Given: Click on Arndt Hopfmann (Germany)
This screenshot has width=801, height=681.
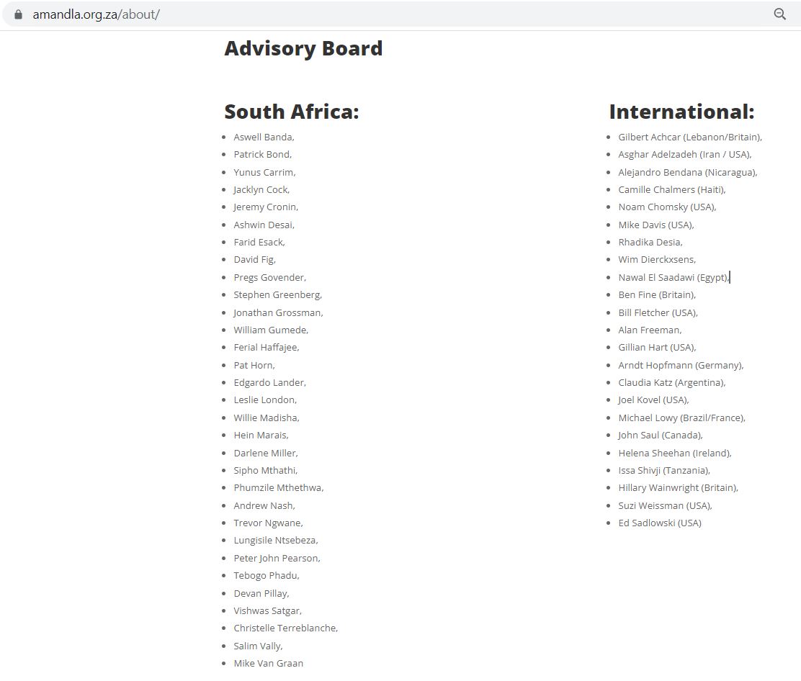Looking at the screenshot, I should (681, 365).
